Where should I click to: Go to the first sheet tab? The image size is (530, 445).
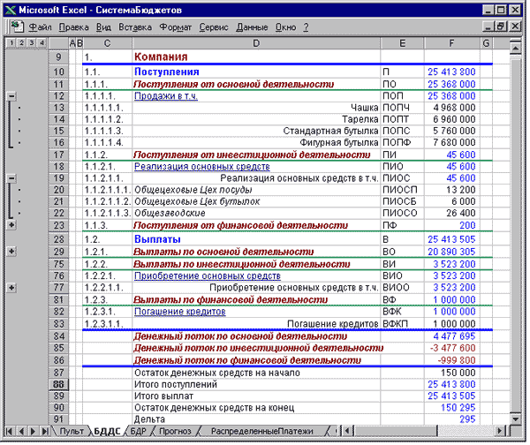point(10,431)
